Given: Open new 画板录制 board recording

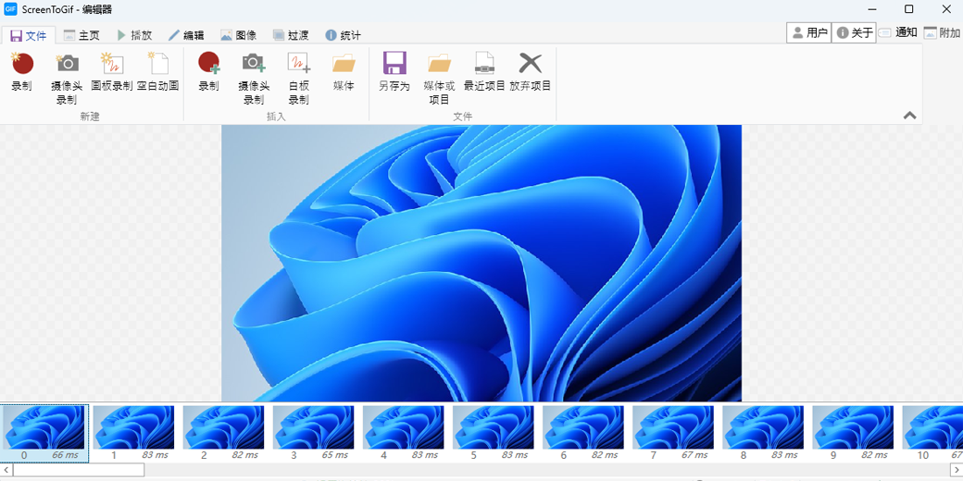Looking at the screenshot, I should [x=112, y=72].
